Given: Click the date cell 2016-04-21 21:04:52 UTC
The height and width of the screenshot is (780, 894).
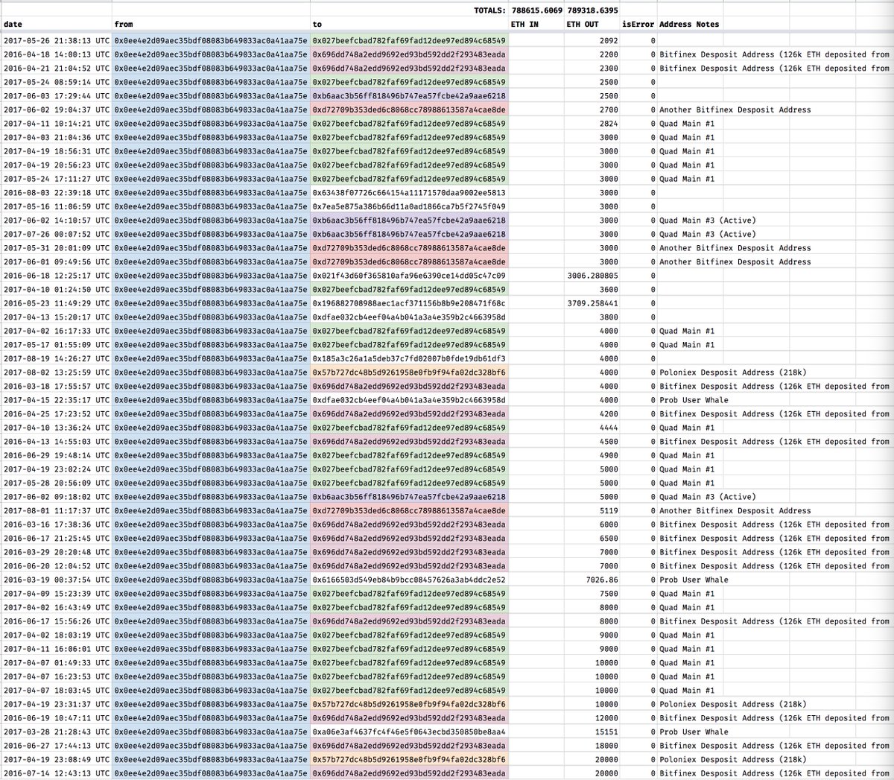Looking at the screenshot, I should (x=56, y=68).
